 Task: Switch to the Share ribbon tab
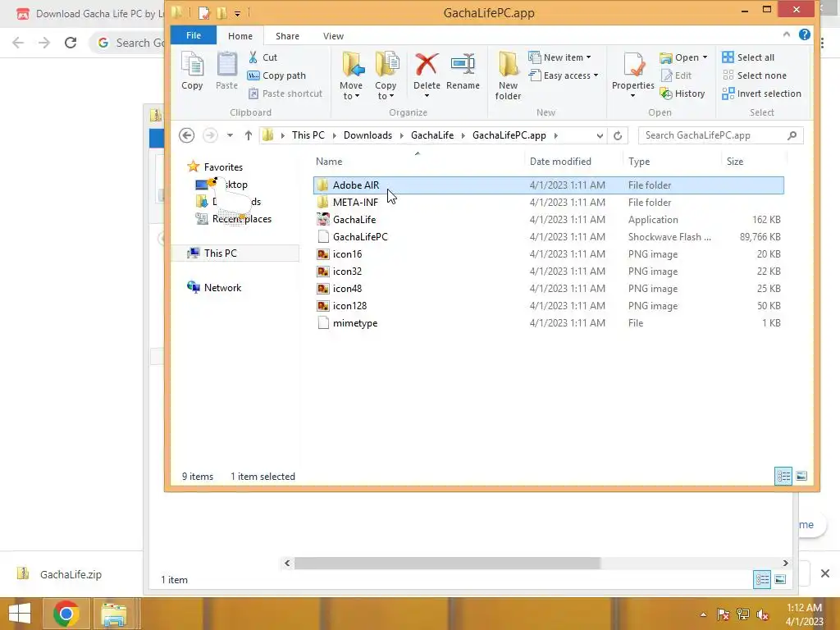[287, 36]
